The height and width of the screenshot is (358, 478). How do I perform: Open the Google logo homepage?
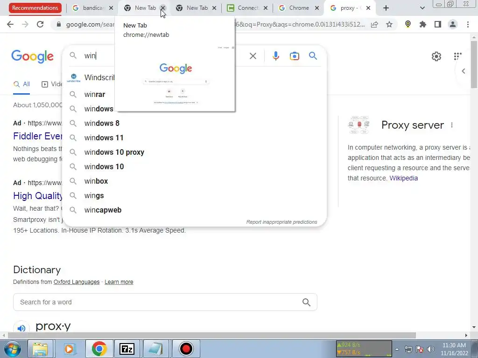(32, 56)
